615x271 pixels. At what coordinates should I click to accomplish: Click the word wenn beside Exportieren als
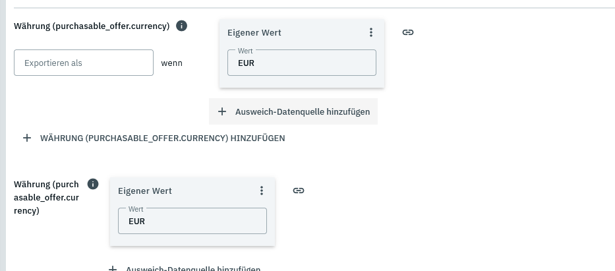coord(172,63)
